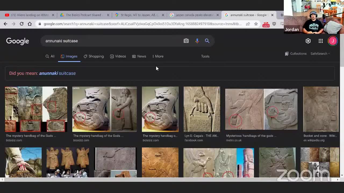Open en.wikipedia.org source link
This screenshot has height=193, width=344.
pyautogui.click(x=314, y=140)
